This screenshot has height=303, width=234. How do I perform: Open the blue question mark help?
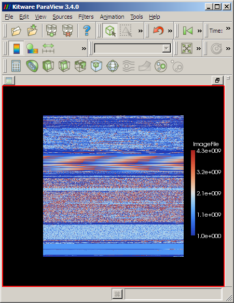87,31
